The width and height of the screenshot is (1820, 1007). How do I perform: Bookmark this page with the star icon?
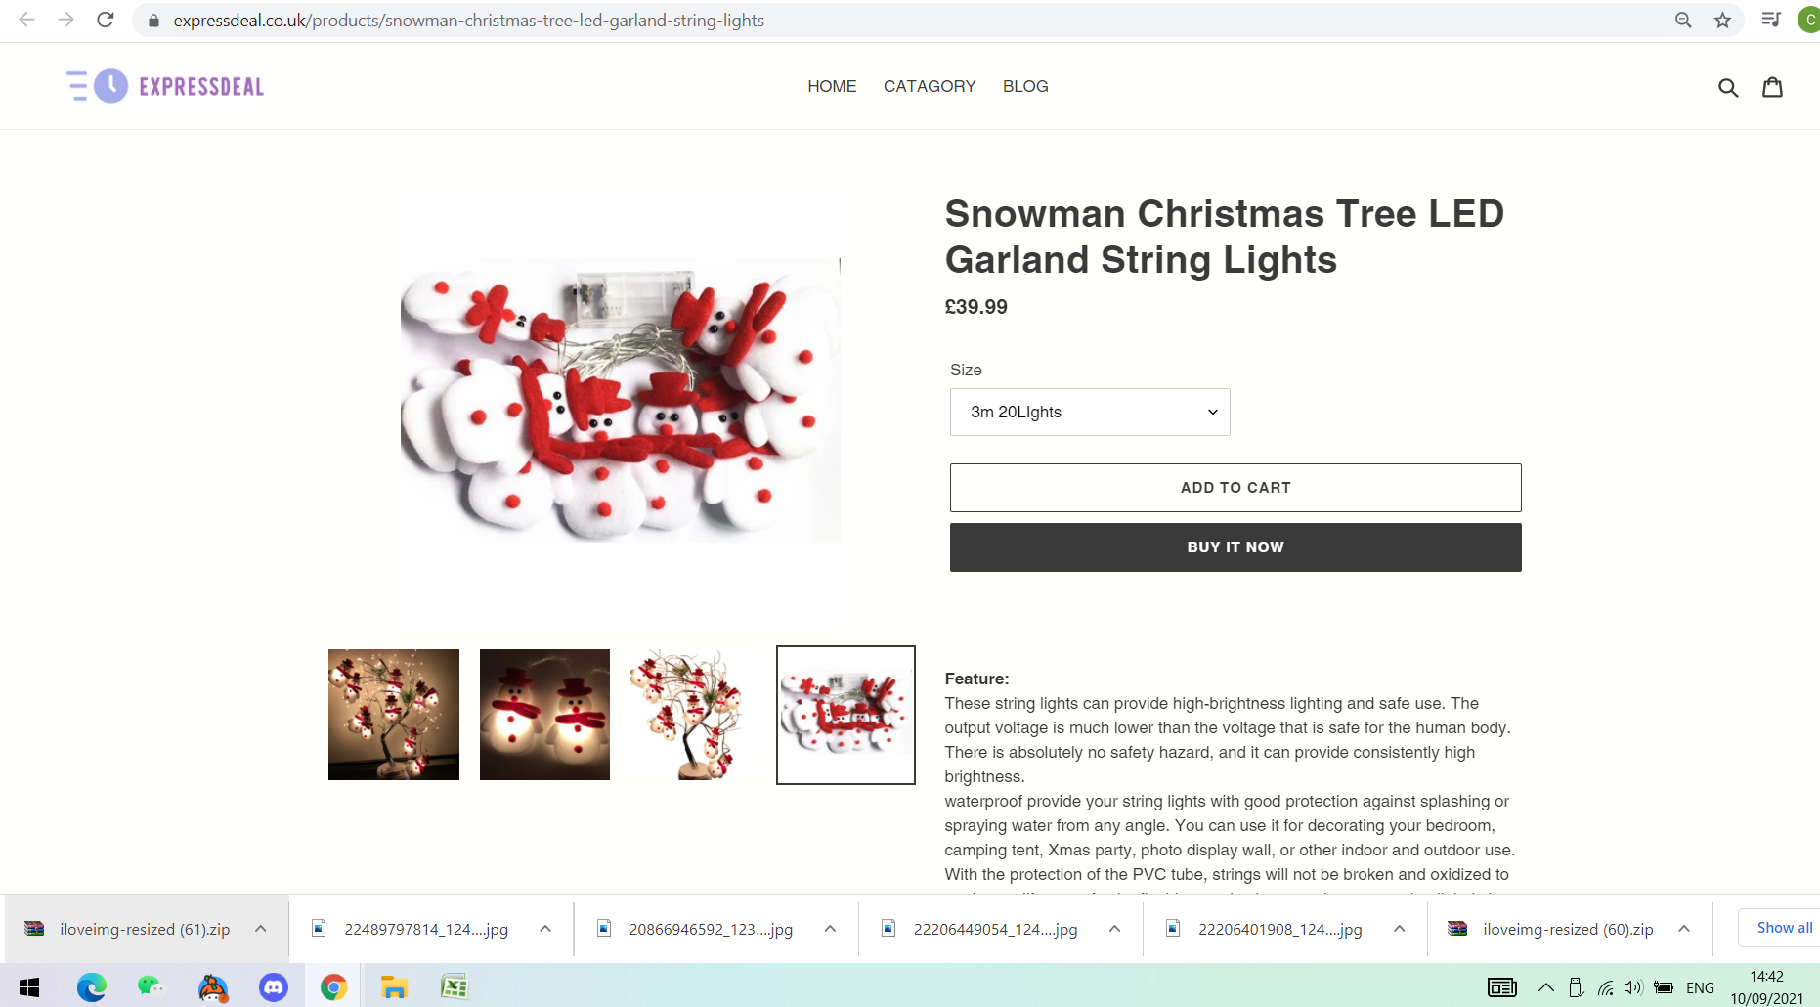coord(1722,20)
